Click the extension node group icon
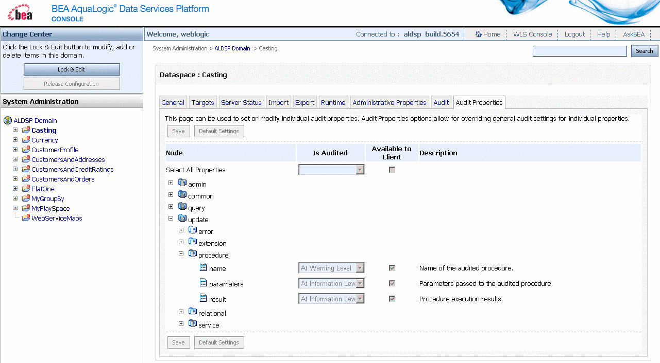This screenshot has width=660, height=363. [x=193, y=242]
